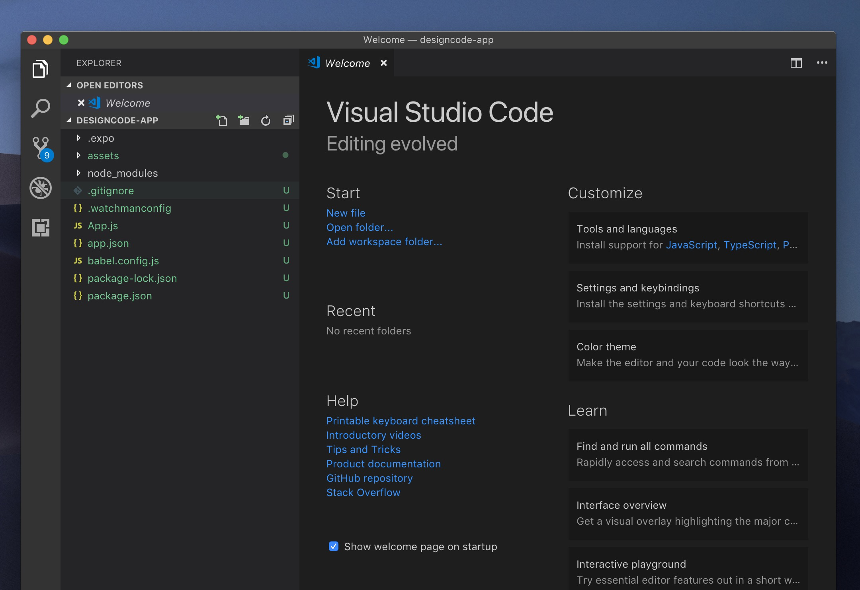Click the New Folder icon in the DESIGNCODE-APP header

coord(244,120)
